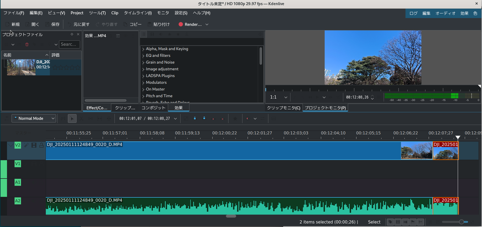
Task: Click the V2 track effects wand icon
Action: tap(26, 145)
